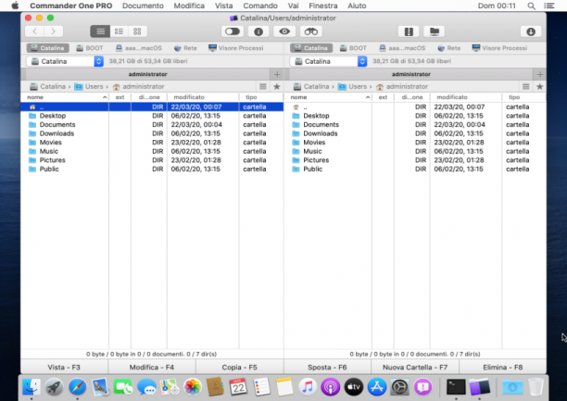The width and height of the screenshot is (567, 401).
Task: Open System Preferences from the Dock
Action: pos(400,387)
